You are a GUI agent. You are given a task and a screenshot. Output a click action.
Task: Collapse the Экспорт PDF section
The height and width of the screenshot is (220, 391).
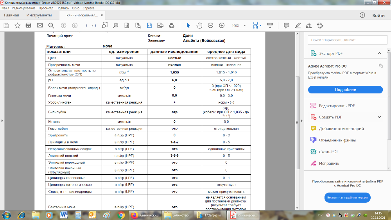coord(379,53)
